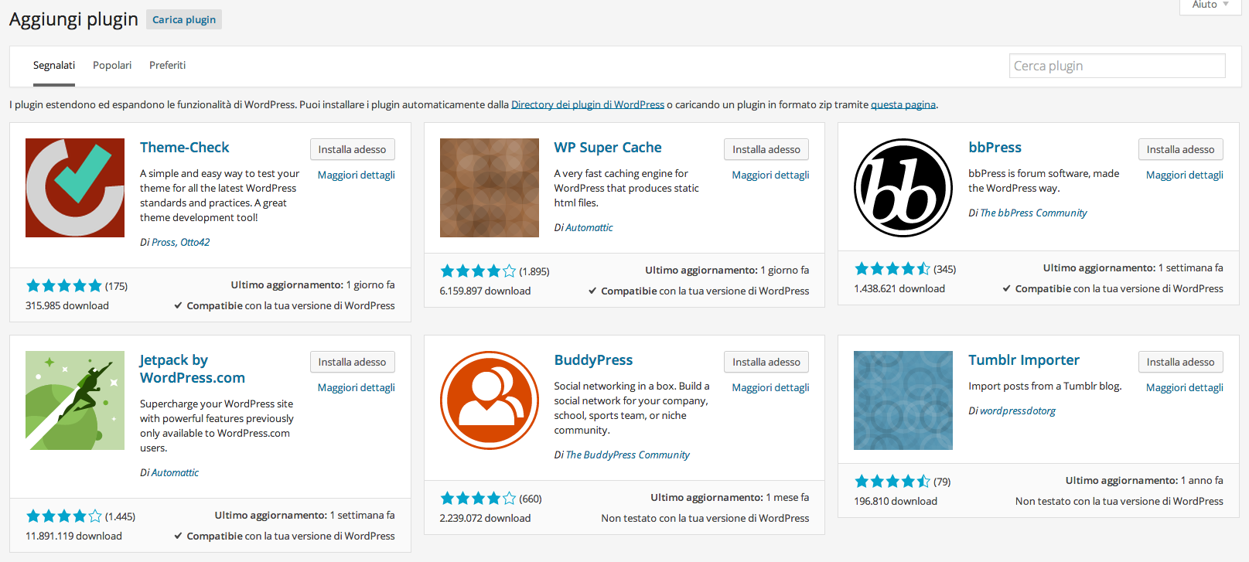The width and height of the screenshot is (1249, 562).
Task: Follow the questa pagina link
Action: [x=903, y=104]
